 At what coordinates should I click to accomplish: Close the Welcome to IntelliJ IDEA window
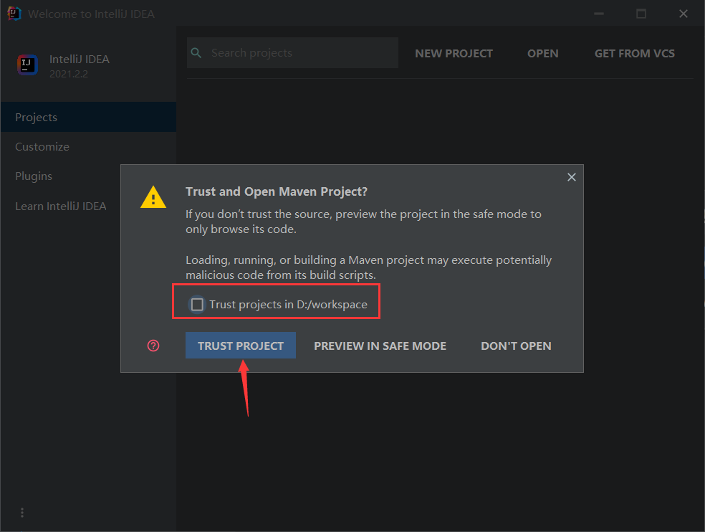pyautogui.click(x=684, y=14)
